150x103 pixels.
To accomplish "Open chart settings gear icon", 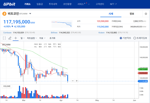I will coord(146,14).
